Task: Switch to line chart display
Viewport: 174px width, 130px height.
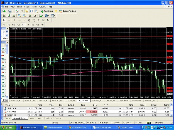Action: coord(14,16)
